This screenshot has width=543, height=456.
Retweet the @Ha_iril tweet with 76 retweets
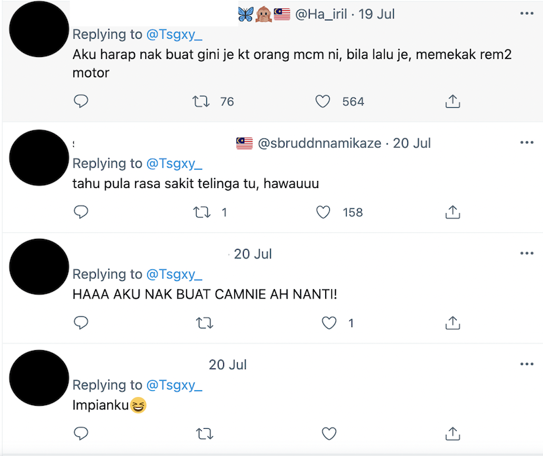[x=202, y=101]
